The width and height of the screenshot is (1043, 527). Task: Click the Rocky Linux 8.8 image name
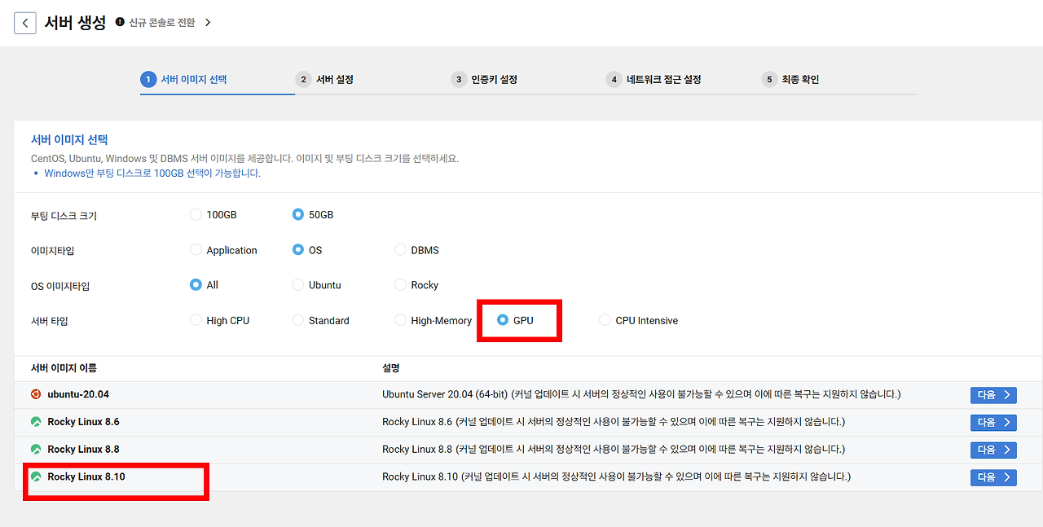tap(84, 449)
